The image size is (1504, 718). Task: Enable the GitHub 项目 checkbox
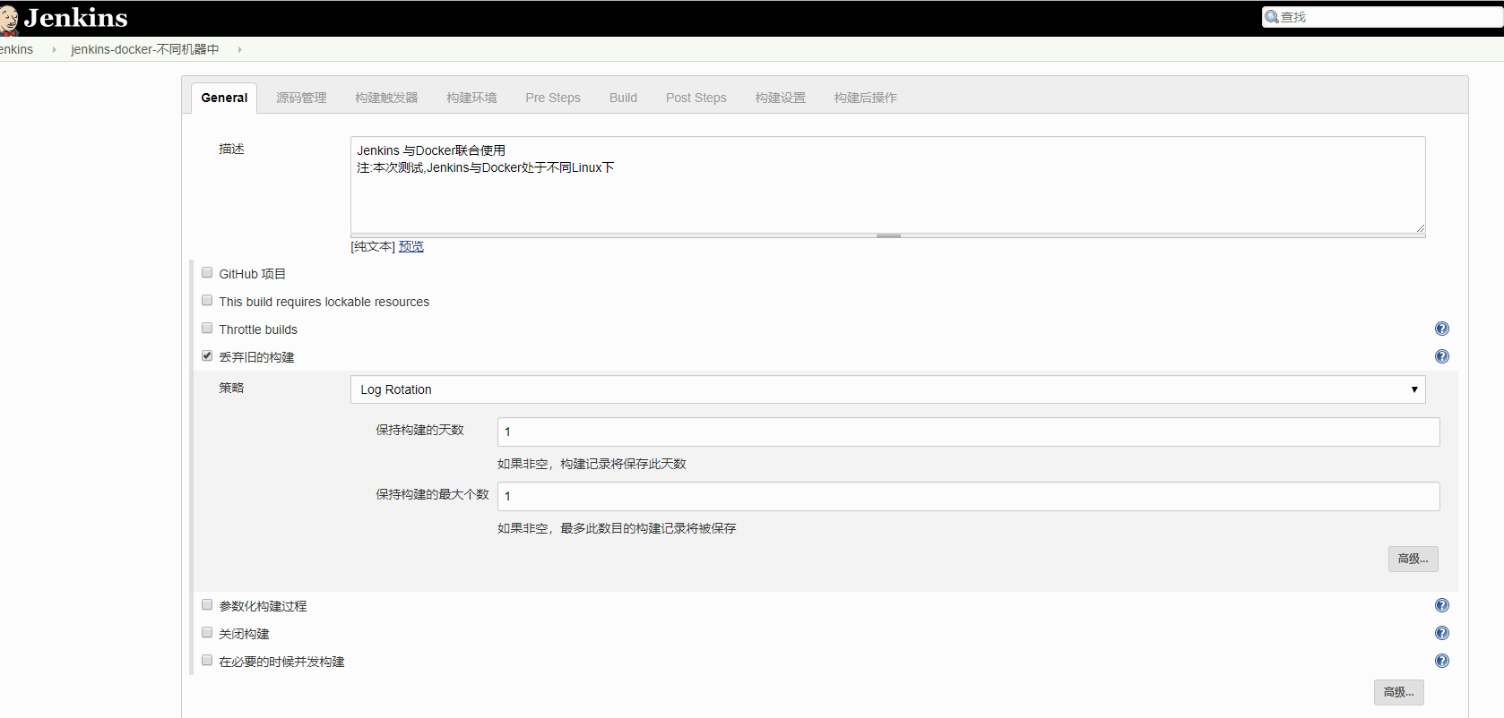(x=207, y=272)
